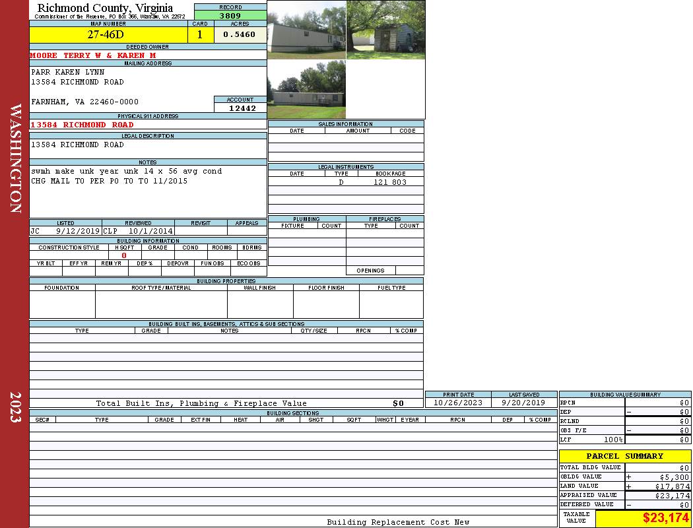Select the deeded owner name Moore Terry
Image resolution: width=693 pixels, height=528 pixels.
coord(93,55)
